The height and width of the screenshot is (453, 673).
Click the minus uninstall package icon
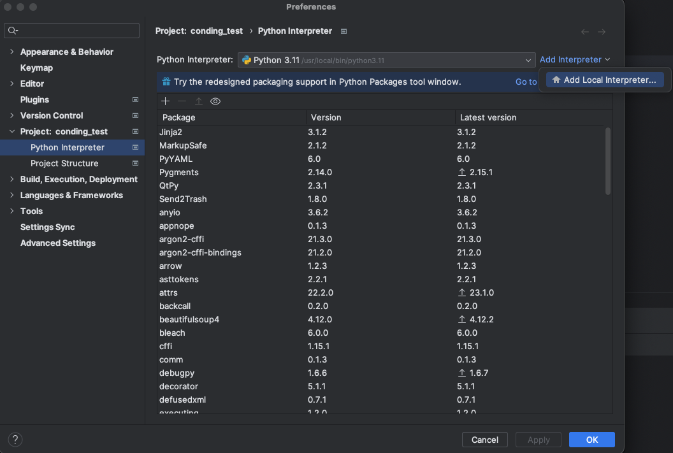[x=182, y=101]
